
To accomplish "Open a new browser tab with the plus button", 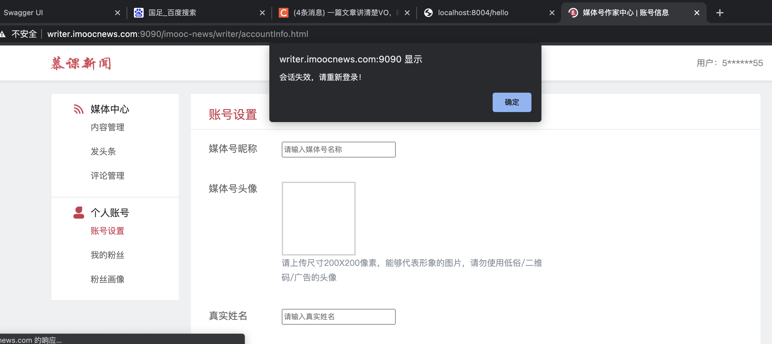I will [720, 12].
